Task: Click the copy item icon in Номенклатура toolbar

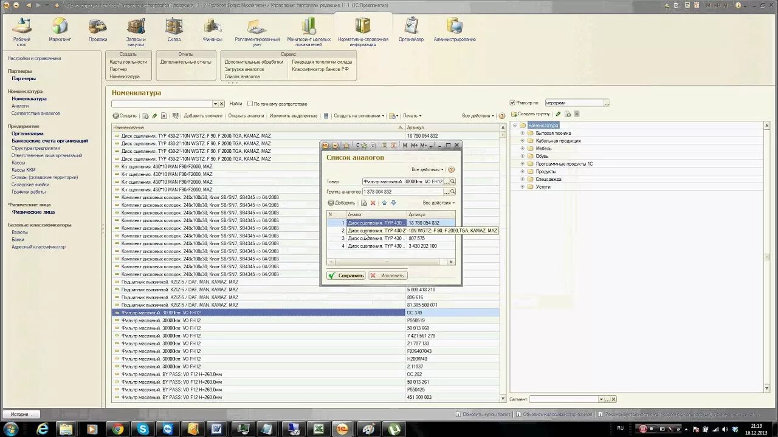Action: click(x=145, y=116)
